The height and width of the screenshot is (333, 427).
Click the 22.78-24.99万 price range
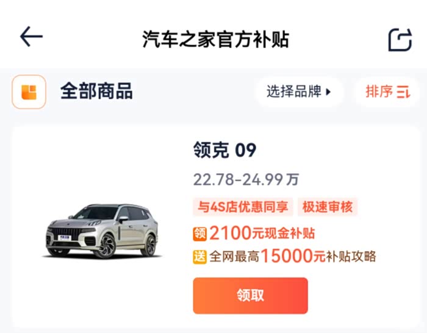click(246, 180)
